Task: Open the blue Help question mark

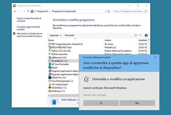Action: [146, 35]
